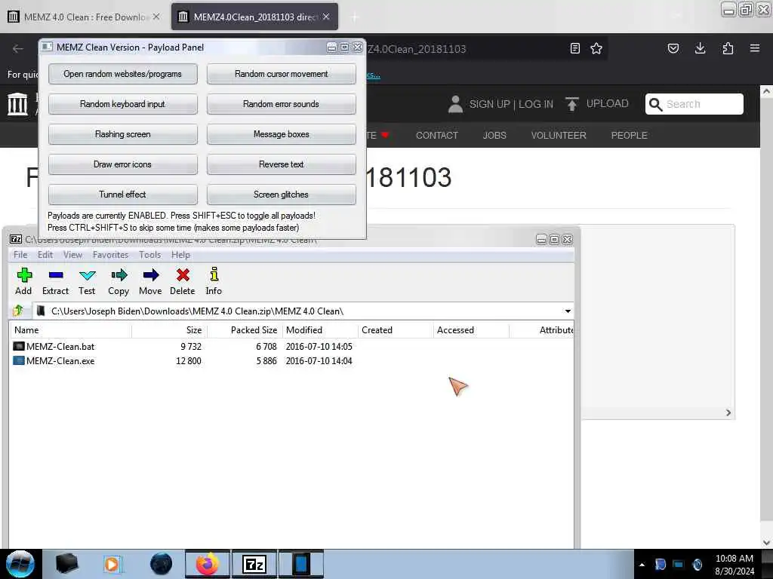Click Firefox back arrow
The width and height of the screenshot is (773, 579).
18,49
